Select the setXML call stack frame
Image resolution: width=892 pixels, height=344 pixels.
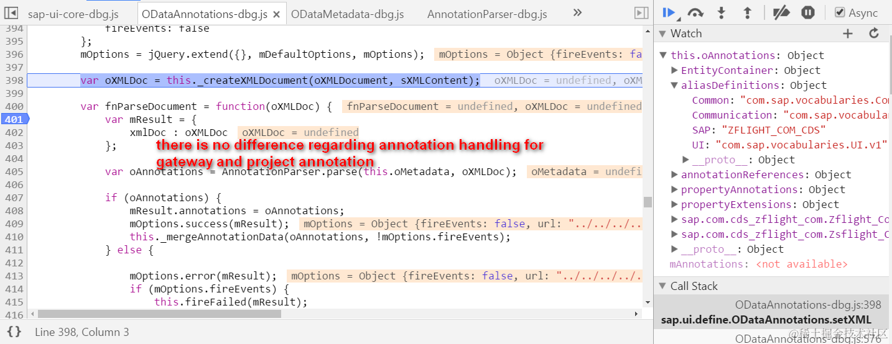766,320
